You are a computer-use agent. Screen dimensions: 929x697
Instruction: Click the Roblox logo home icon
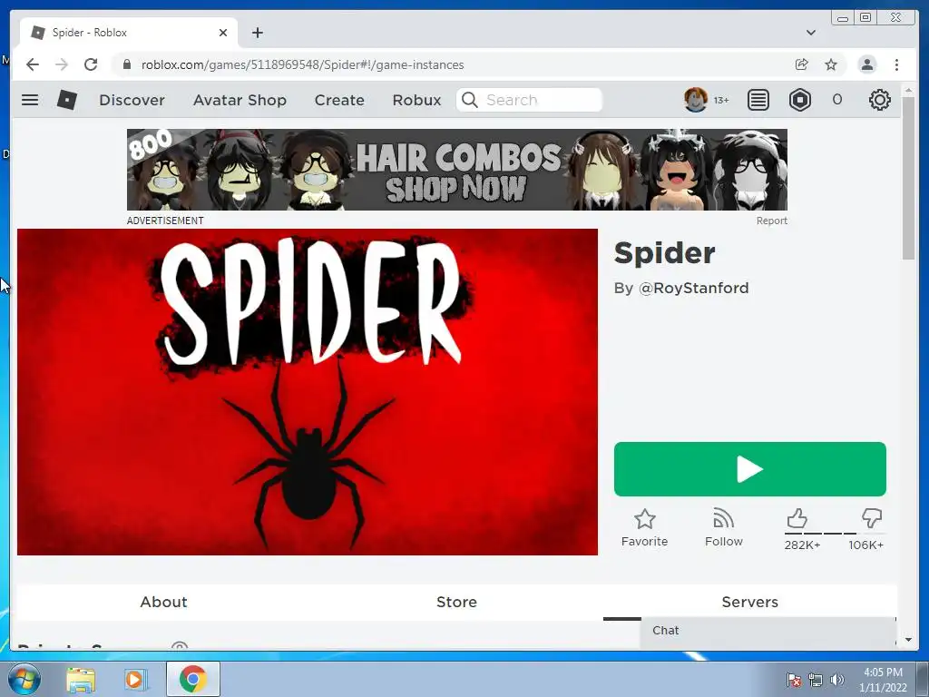pos(67,100)
